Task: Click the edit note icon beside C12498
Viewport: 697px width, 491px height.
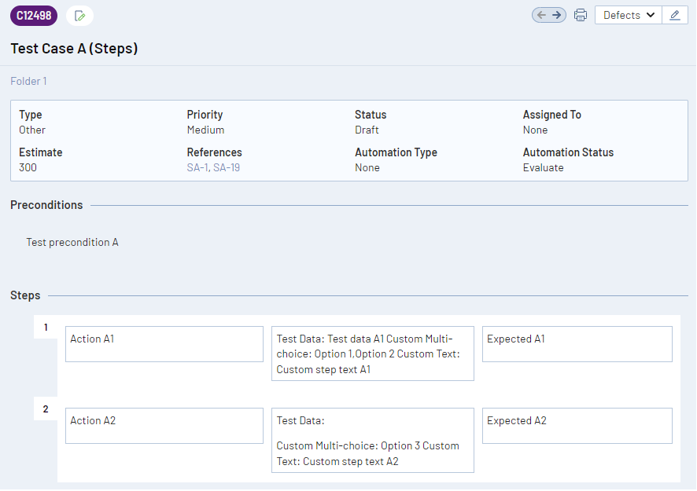Action: click(79, 15)
